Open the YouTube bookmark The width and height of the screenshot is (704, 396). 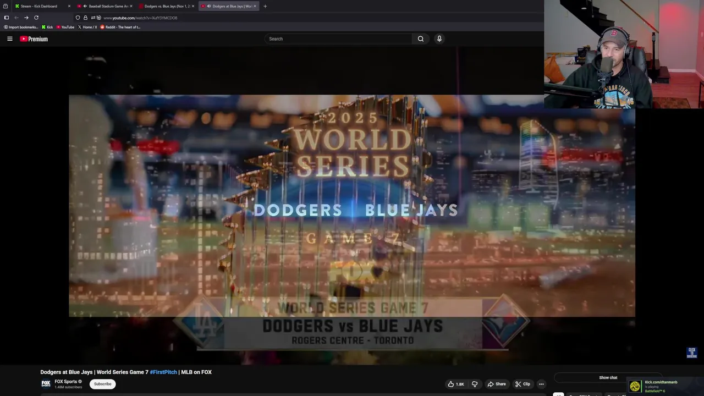pos(65,27)
